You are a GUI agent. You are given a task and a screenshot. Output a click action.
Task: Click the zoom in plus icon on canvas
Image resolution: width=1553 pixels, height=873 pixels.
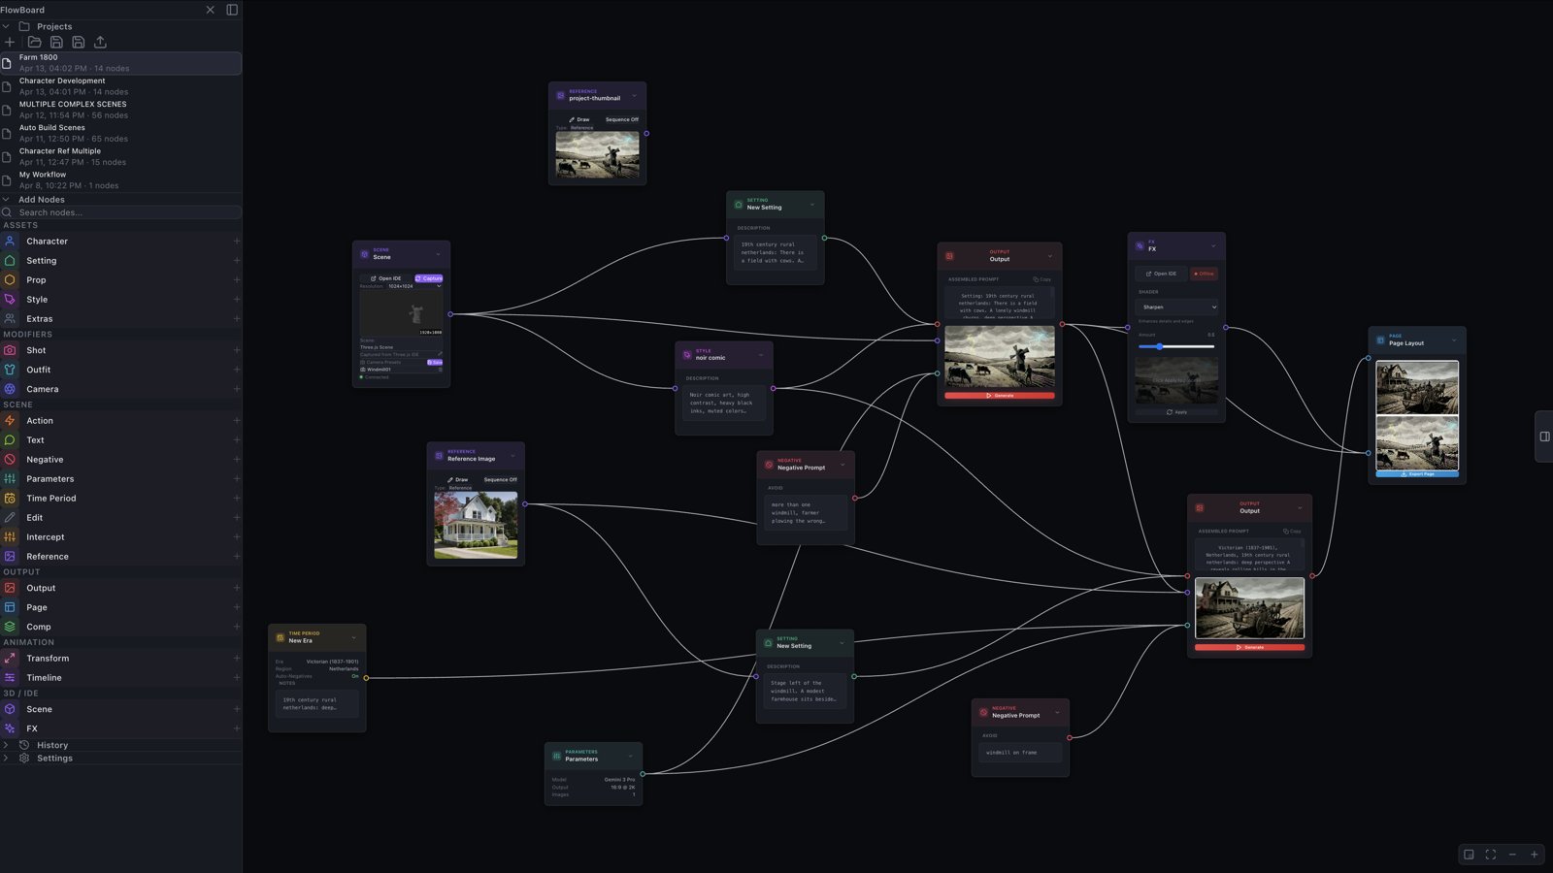[1535, 855]
